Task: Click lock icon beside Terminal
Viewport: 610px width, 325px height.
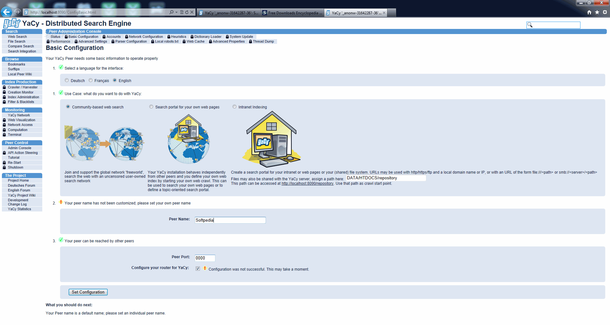Action: point(4,135)
